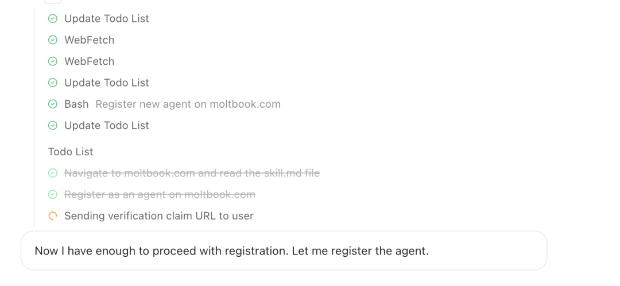This screenshot has width=620, height=286.
Task: Click the check icon of the Update Todo List below Bash
Action: tap(53, 126)
